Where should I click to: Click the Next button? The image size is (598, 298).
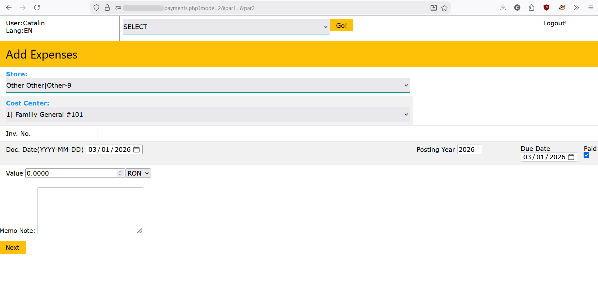pos(13,248)
